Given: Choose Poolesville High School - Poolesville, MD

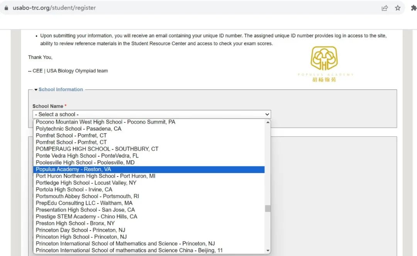Looking at the screenshot, I should coord(149,163).
